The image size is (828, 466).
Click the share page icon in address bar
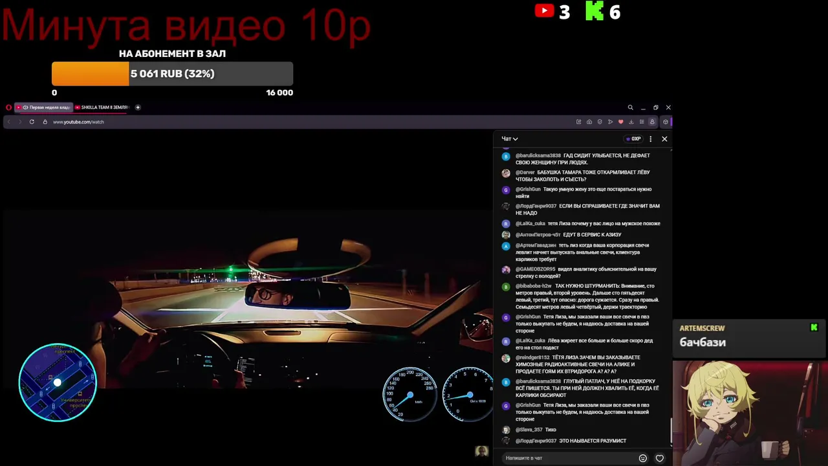click(x=578, y=122)
